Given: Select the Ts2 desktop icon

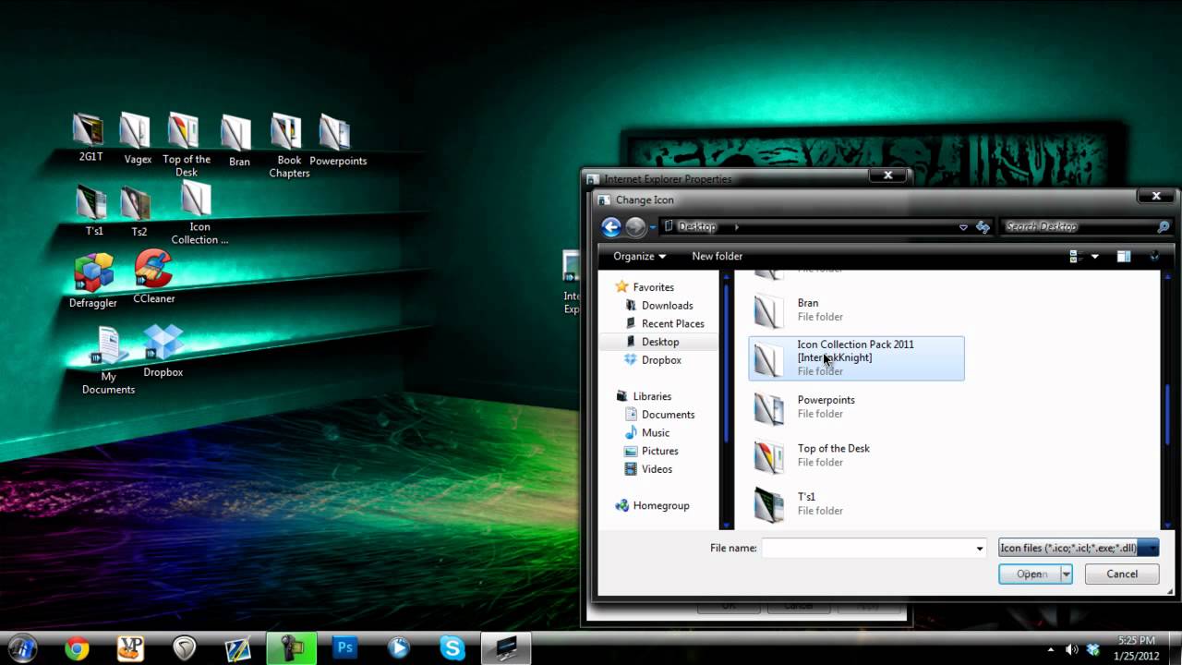Looking at the screenshot, I should click(139, 212).
